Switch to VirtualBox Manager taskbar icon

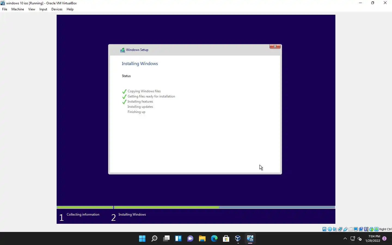238,239
